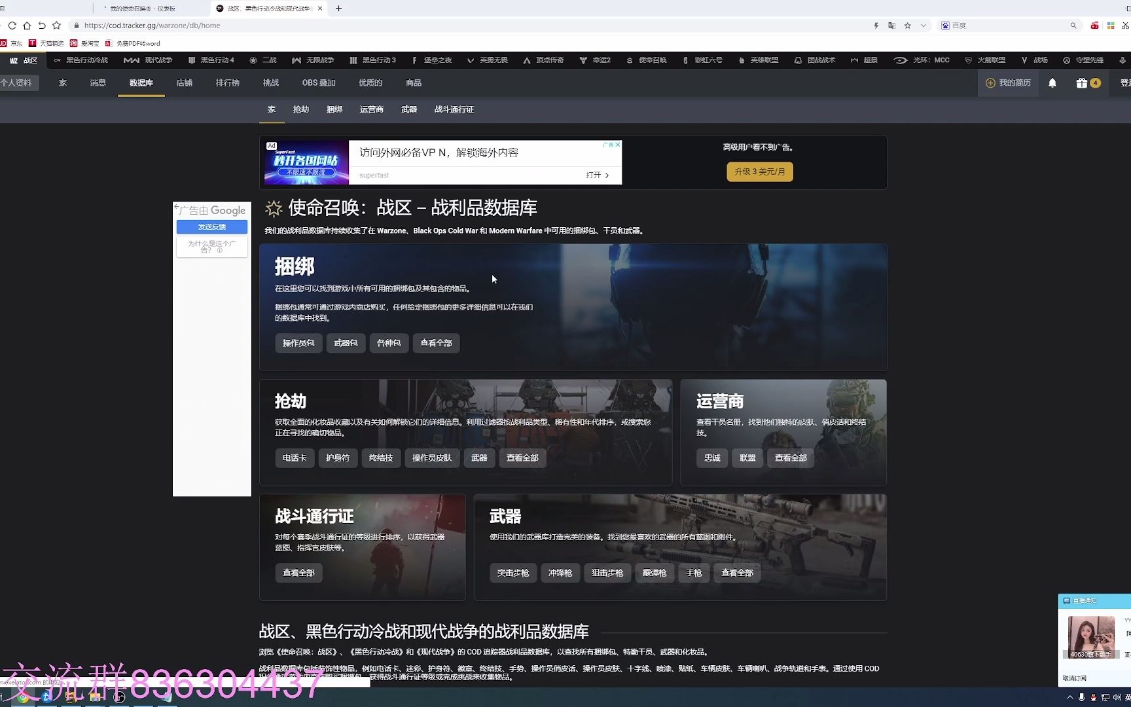Screen dimensions: 1131x707
Task: Select 堡垒之夜 in the game bar
Action: click(x=432, y=60)
